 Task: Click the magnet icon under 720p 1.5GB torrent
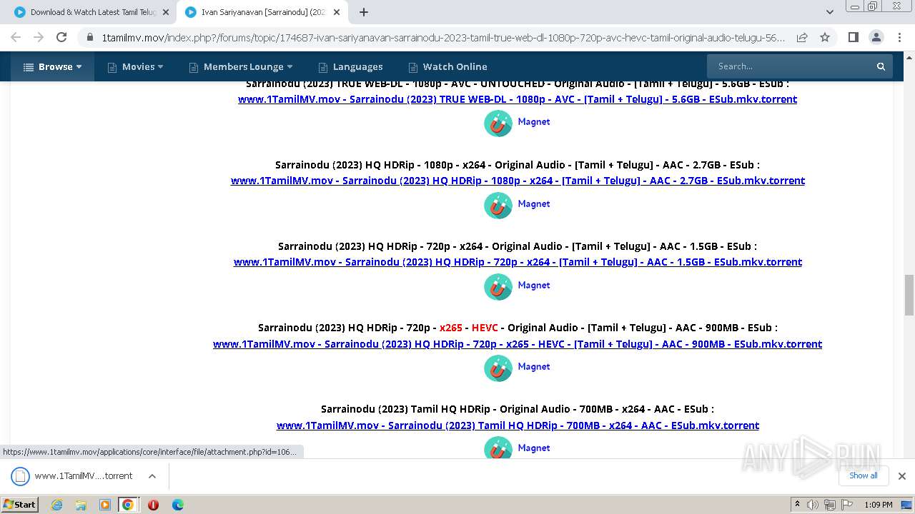click(x=498, y=286)
